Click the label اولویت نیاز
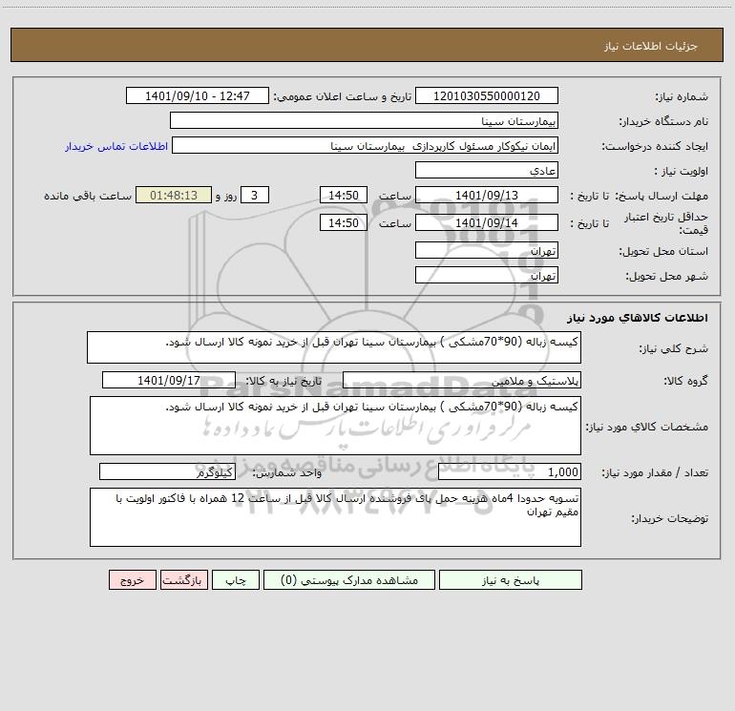This screenshot has height=711, width=735. [x=681, y=171]
